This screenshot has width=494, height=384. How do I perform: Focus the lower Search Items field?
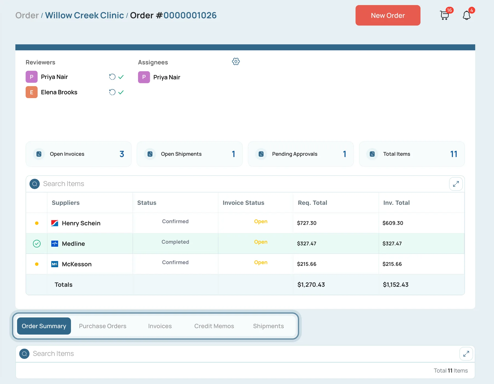[x=244, y=354]
